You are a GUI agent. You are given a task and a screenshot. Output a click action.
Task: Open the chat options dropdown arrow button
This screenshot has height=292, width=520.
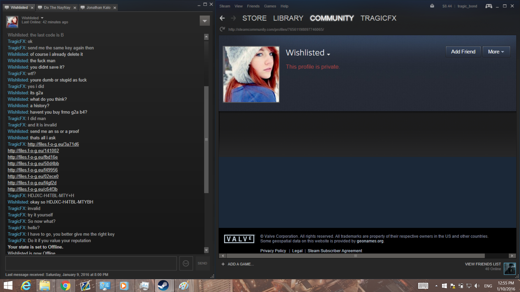click(204, 21)
